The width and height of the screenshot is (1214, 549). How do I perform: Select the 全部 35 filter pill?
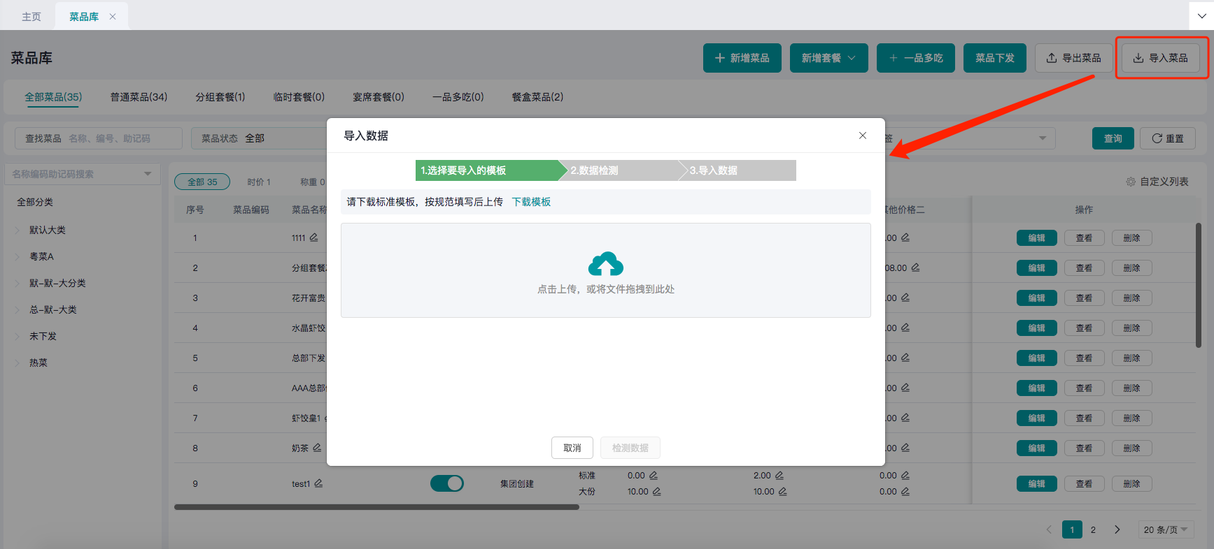coord(202,182)
